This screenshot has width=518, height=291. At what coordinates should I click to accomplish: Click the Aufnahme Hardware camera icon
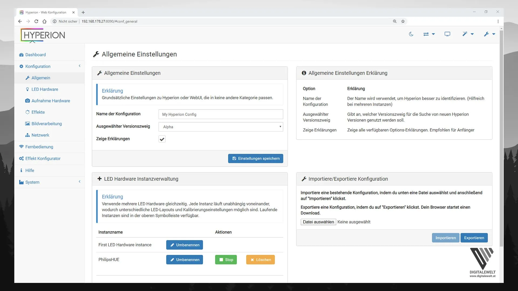[27, 101]
